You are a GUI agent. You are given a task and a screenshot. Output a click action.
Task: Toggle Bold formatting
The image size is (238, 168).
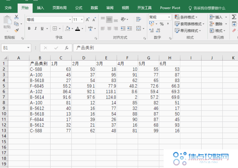coord(29,29)
